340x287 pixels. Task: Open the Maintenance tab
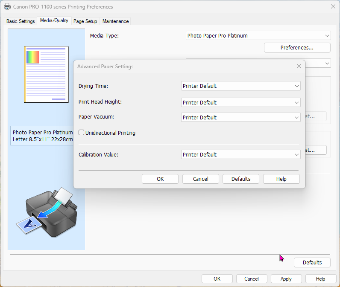[115, 21]
